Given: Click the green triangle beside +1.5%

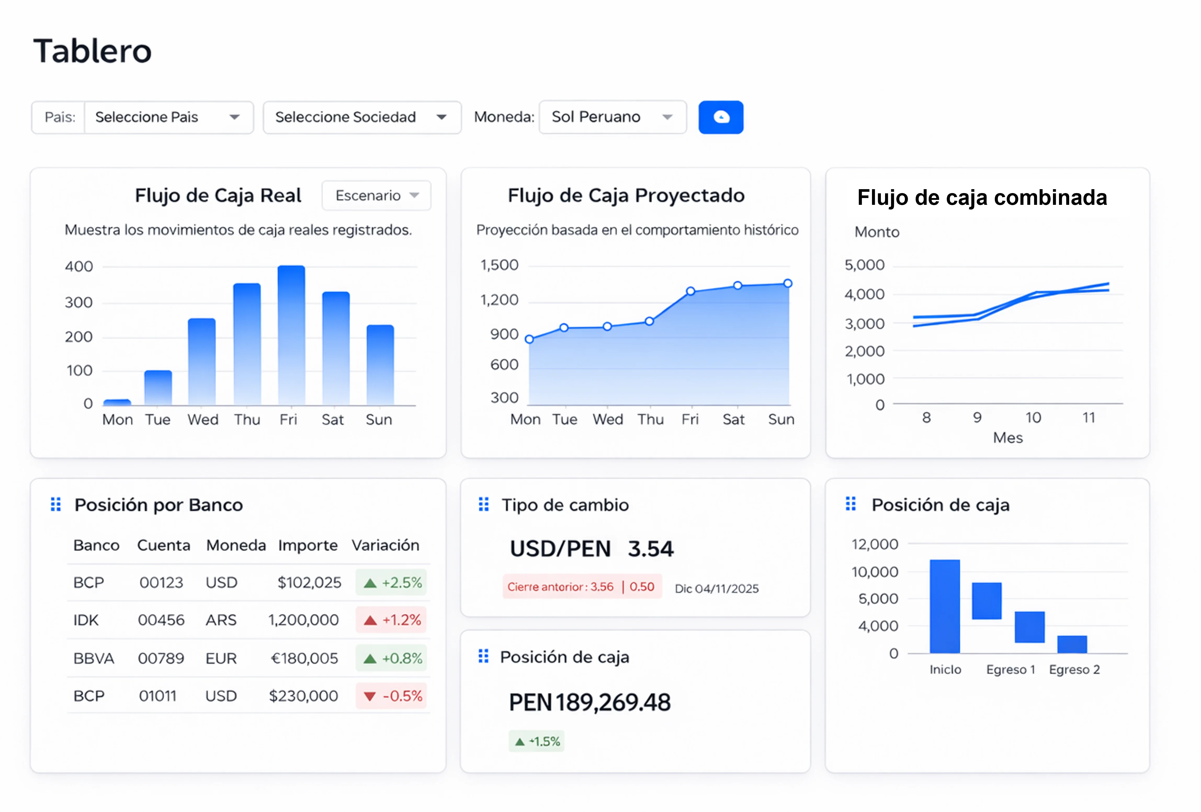Looking at the screenshot, I should pos(520,741).
